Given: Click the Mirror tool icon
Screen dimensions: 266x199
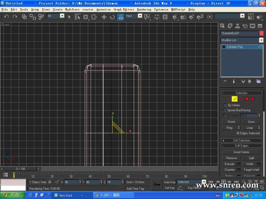Looking at the screenshot, I should pos(251,17).
